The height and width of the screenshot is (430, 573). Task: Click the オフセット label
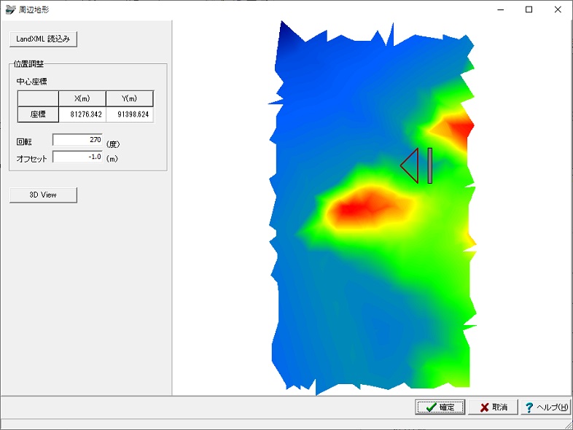(x=32, y=159)
